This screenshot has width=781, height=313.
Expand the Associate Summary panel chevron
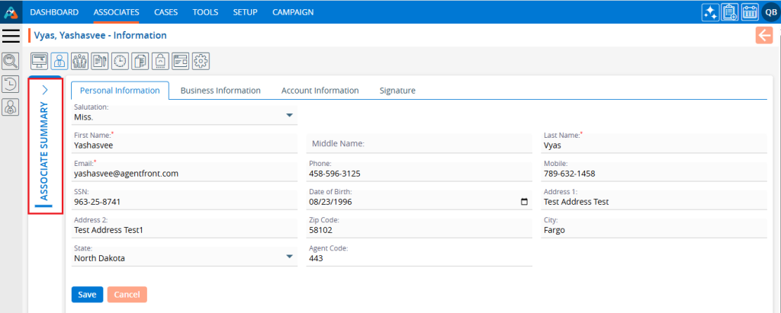[45, 89]
